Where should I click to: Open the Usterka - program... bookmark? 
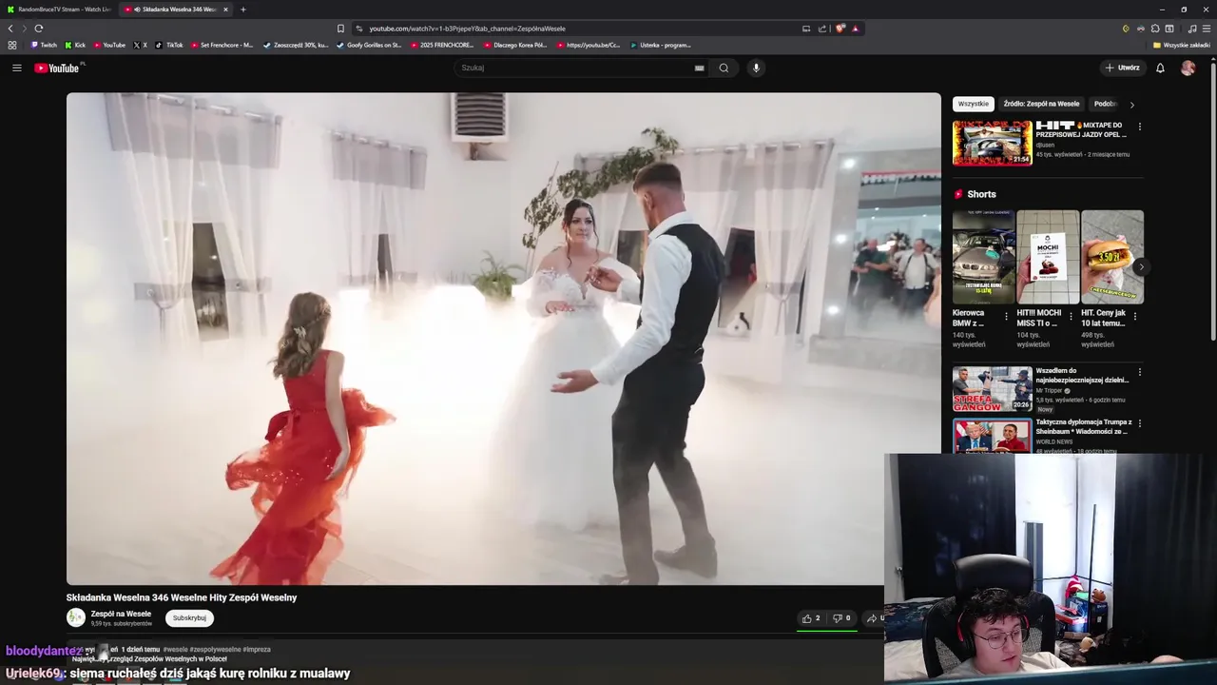click(x=660, y=45)
